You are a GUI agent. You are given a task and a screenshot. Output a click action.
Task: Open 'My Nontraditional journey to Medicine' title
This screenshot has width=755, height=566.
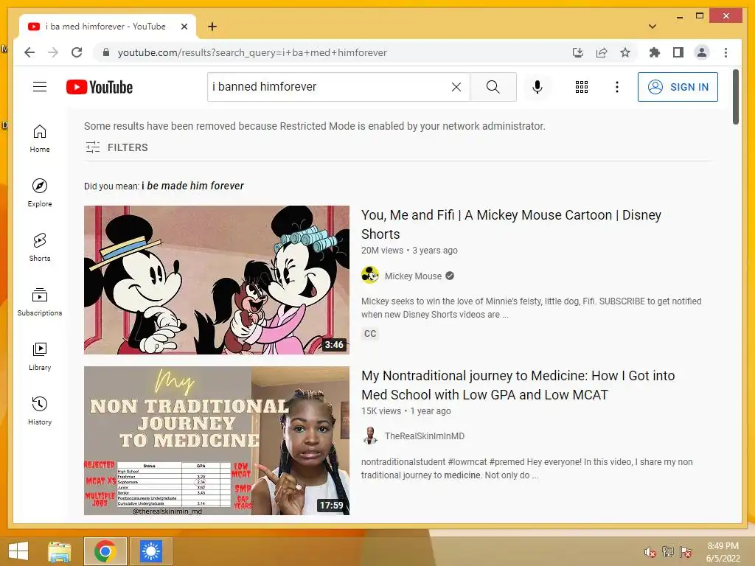tap(518, 385)
